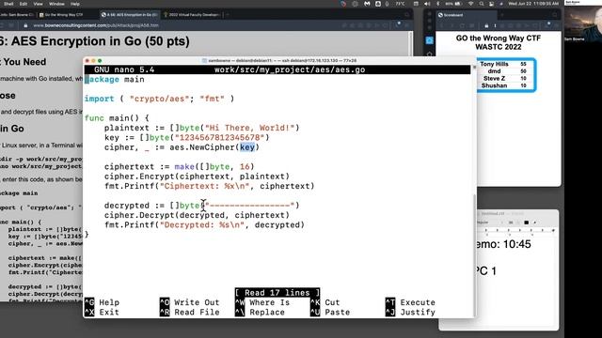Image resolution: width=602 pixels, height=338 pixels.
Task: Click the Malwarebytes icon in menu bar
Action: pos(367,4)
